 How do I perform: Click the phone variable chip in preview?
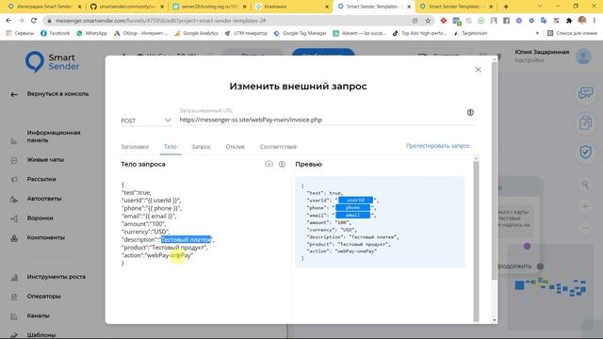pos(352,207)
